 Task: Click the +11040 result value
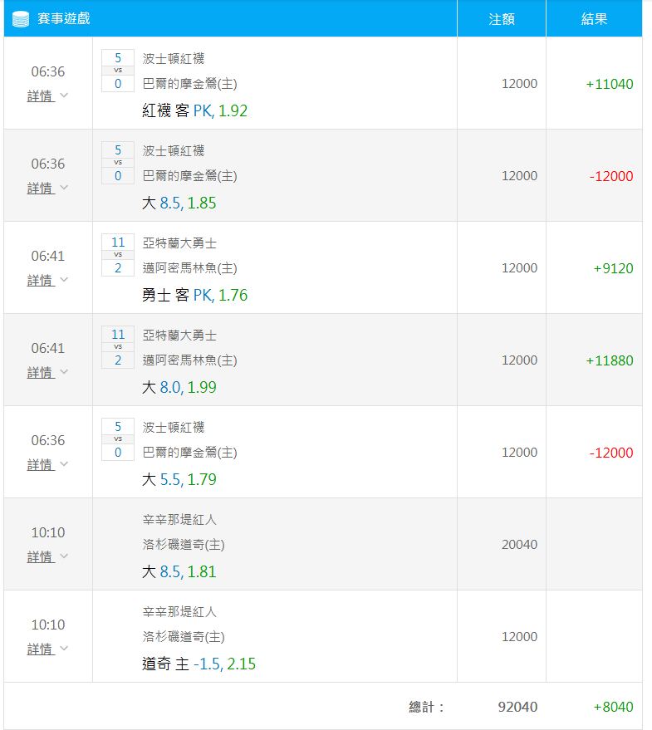[610, 84]
